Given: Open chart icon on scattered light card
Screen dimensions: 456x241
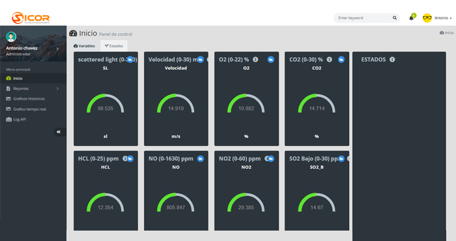Looking at the screenshot, I should tap(130, 59).
